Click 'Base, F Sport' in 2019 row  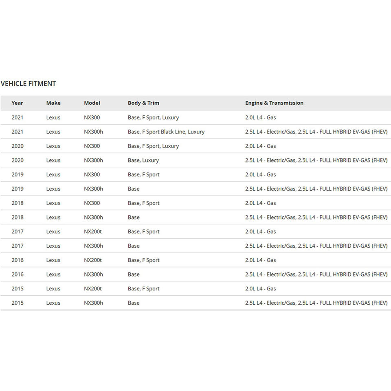point(144,175)
